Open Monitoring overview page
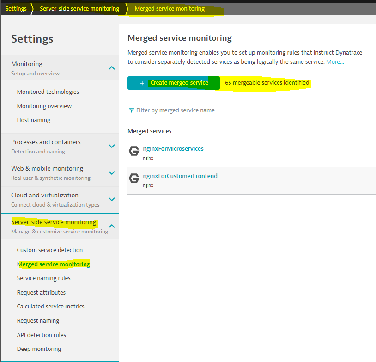 44,106
